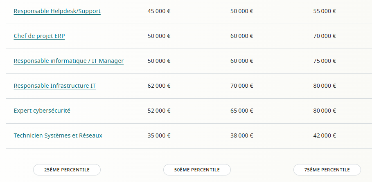
Task: Click the 35 000 € Technicien salary value
Action: [159, 135]
